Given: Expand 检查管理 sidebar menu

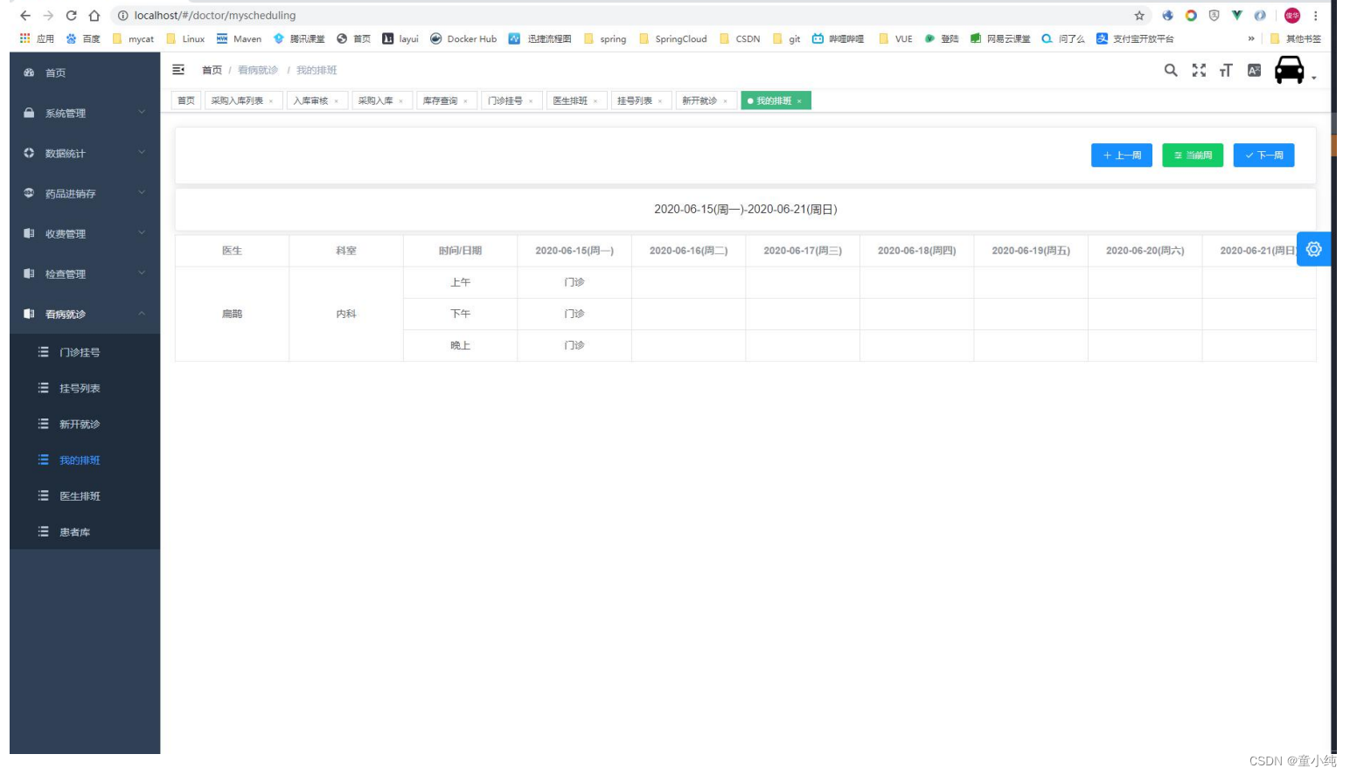Looking at the screenshot, I should [x=85, y=273].
